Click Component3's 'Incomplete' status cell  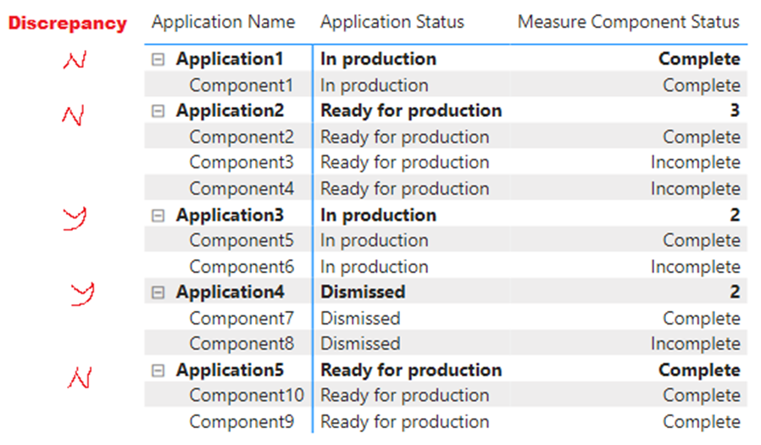(696, 163)
